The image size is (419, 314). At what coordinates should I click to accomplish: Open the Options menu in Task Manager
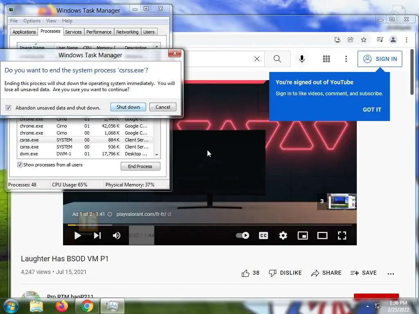32,21
